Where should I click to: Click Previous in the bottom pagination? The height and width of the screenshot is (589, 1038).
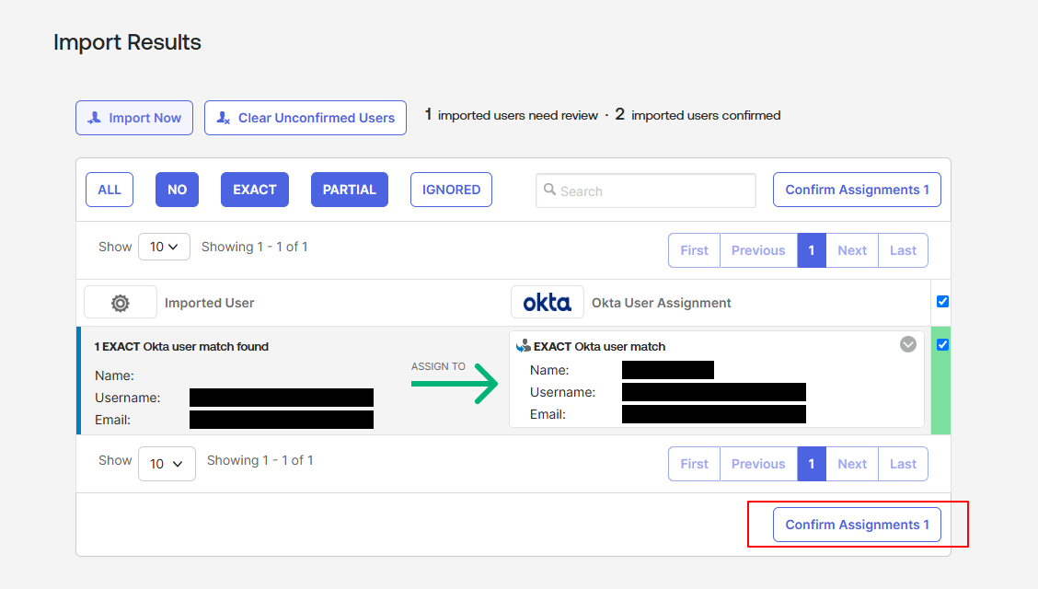tap(758, 464)
